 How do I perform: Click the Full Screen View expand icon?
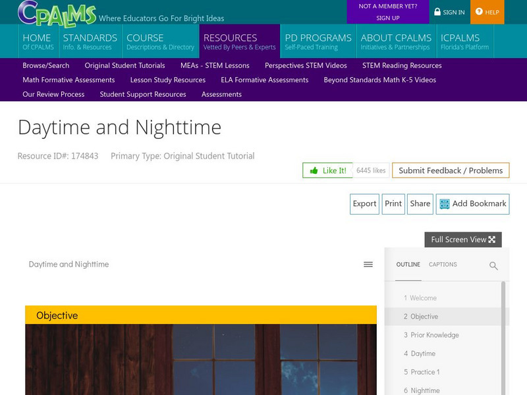492,240
